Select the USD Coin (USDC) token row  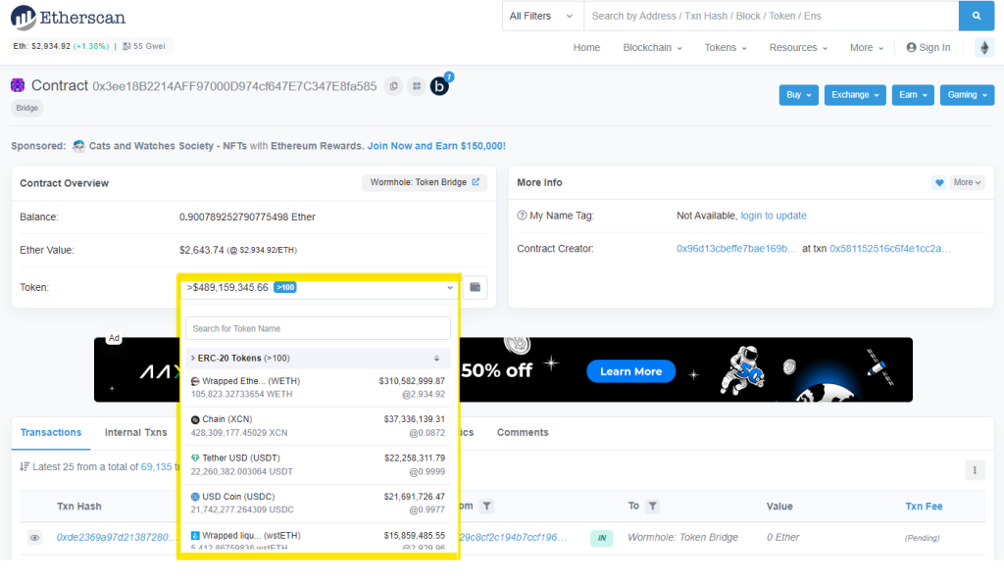point(318,504)
